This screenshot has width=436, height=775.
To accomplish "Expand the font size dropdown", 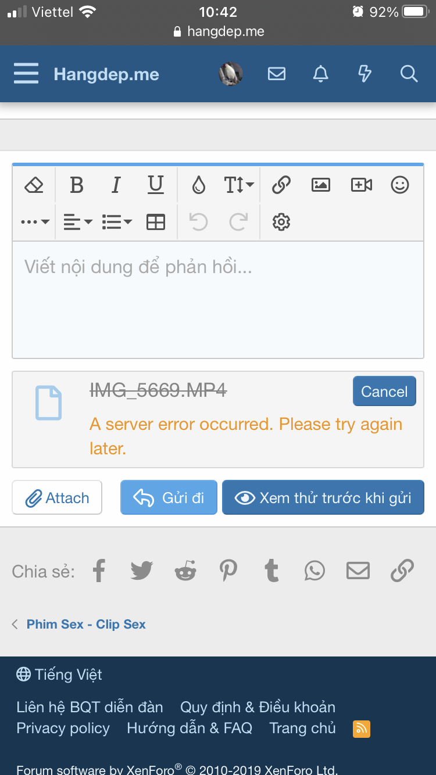I will [x=239, y=185].
